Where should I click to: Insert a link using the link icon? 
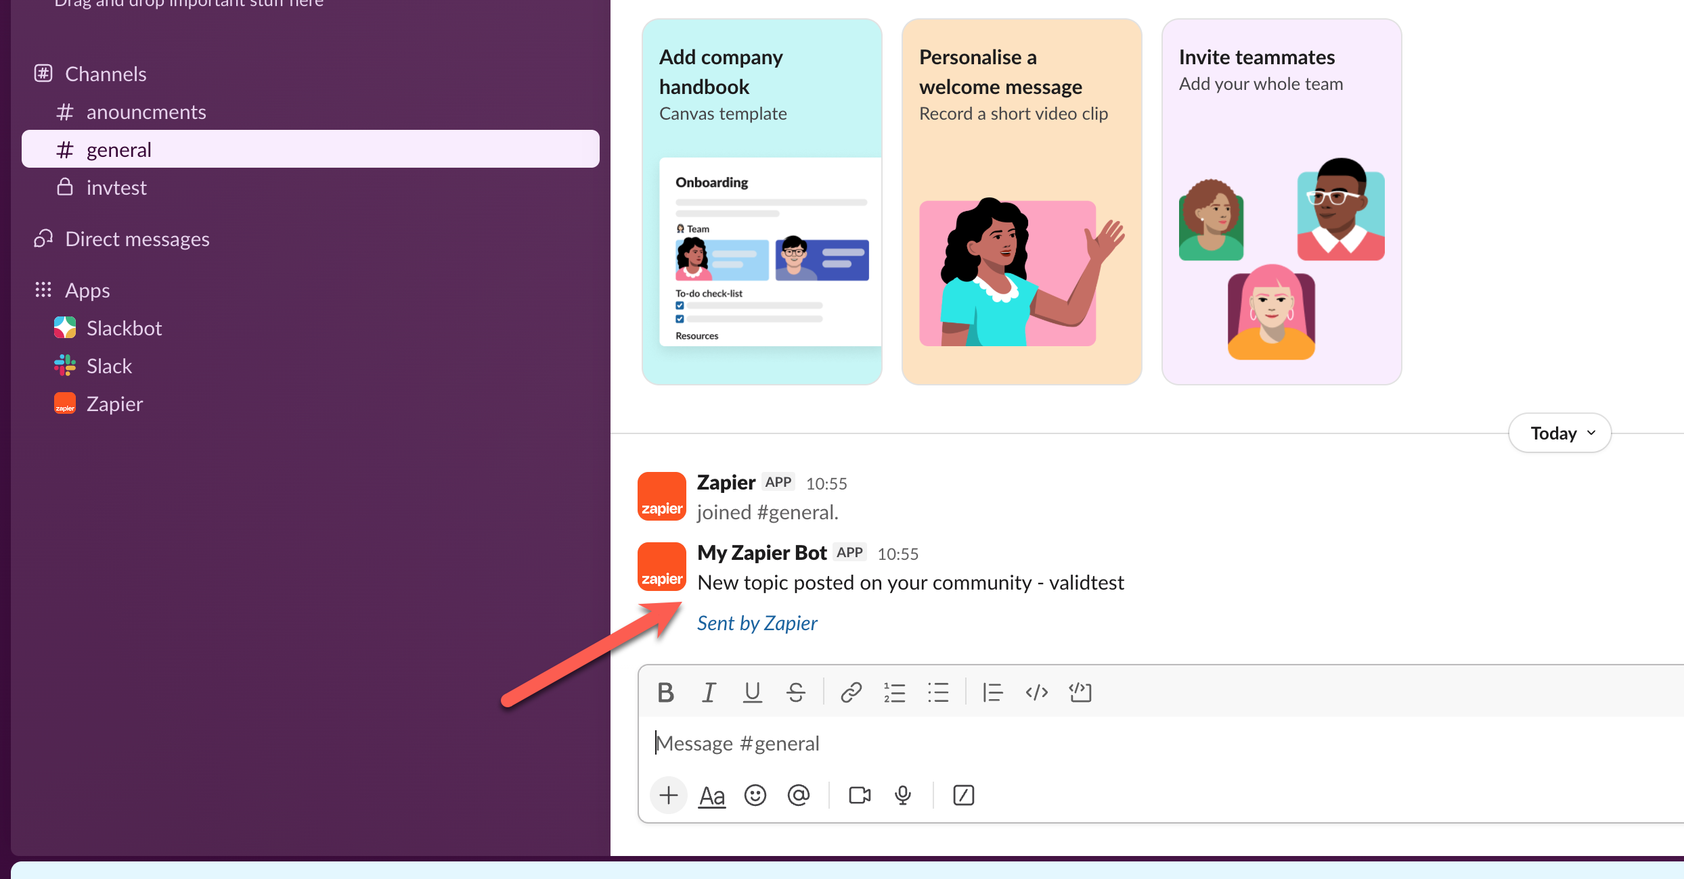(x=851, y=692)
